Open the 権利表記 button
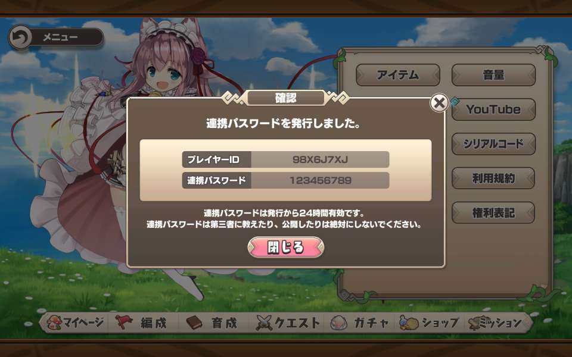Viewport: 572px width, 357px height. [493, 213]
